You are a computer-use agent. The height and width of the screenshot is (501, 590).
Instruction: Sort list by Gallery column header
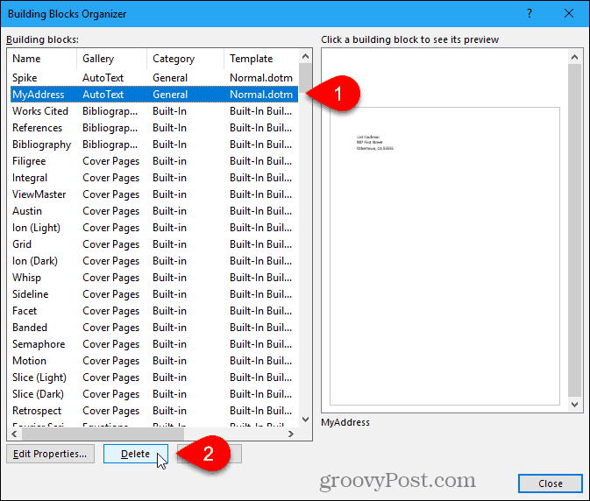(111, 59)
